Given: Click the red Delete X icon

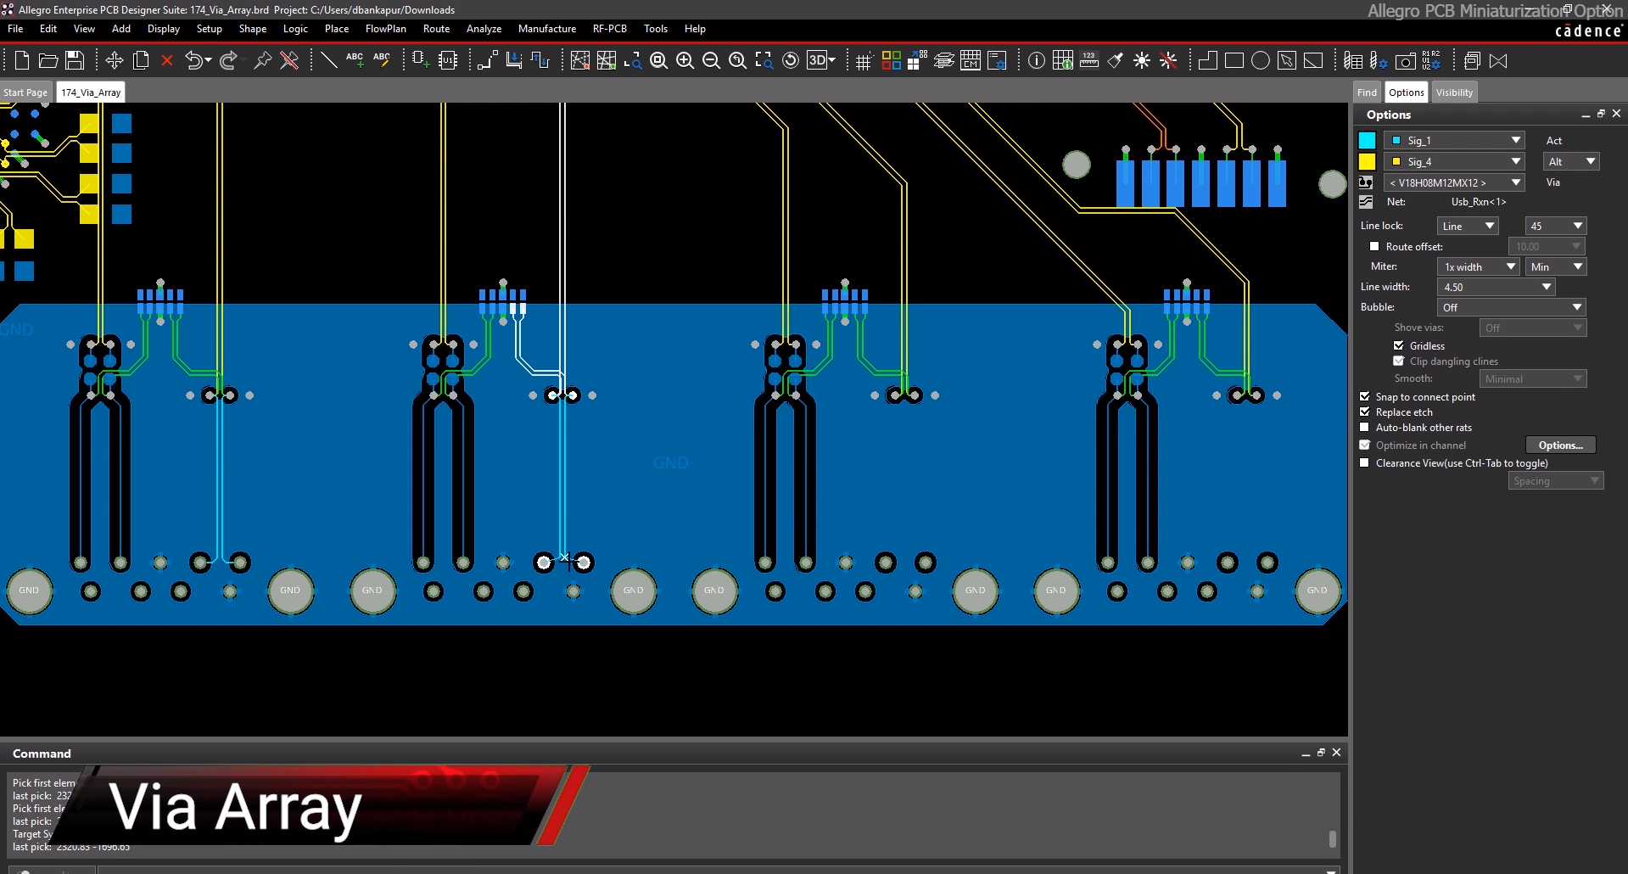Looking at the screenshot, I should coord(167,60).
